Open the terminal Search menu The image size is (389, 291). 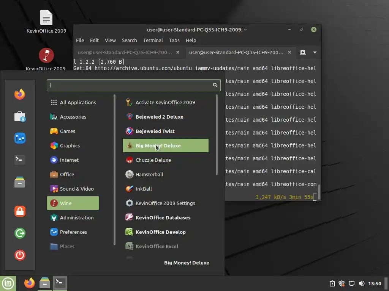click(129, 40)
